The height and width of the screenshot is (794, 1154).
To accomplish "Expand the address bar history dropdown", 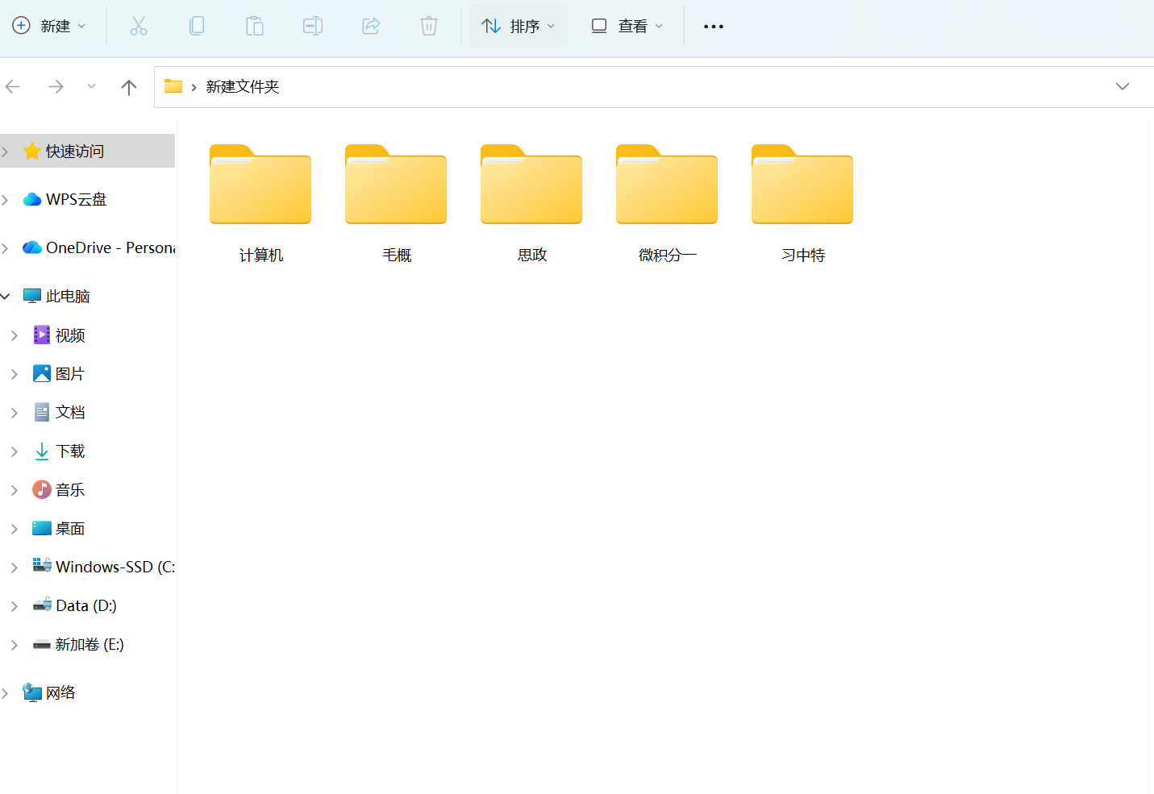I will (1122, 87).
